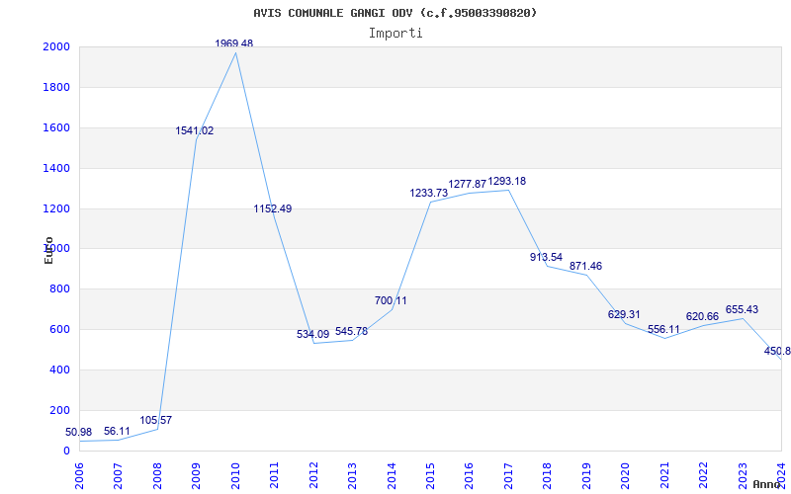Click the 1277.87 data label
This screenshot has height=494, width=791.
coord(468,184)
